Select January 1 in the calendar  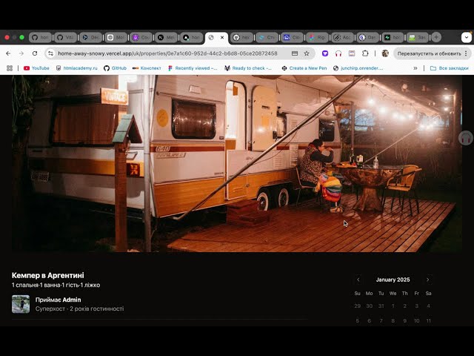tap(393, 306)
